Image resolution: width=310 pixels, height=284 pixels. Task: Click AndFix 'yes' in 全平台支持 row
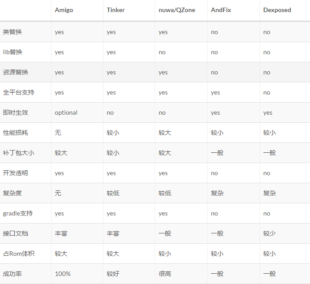215,93
